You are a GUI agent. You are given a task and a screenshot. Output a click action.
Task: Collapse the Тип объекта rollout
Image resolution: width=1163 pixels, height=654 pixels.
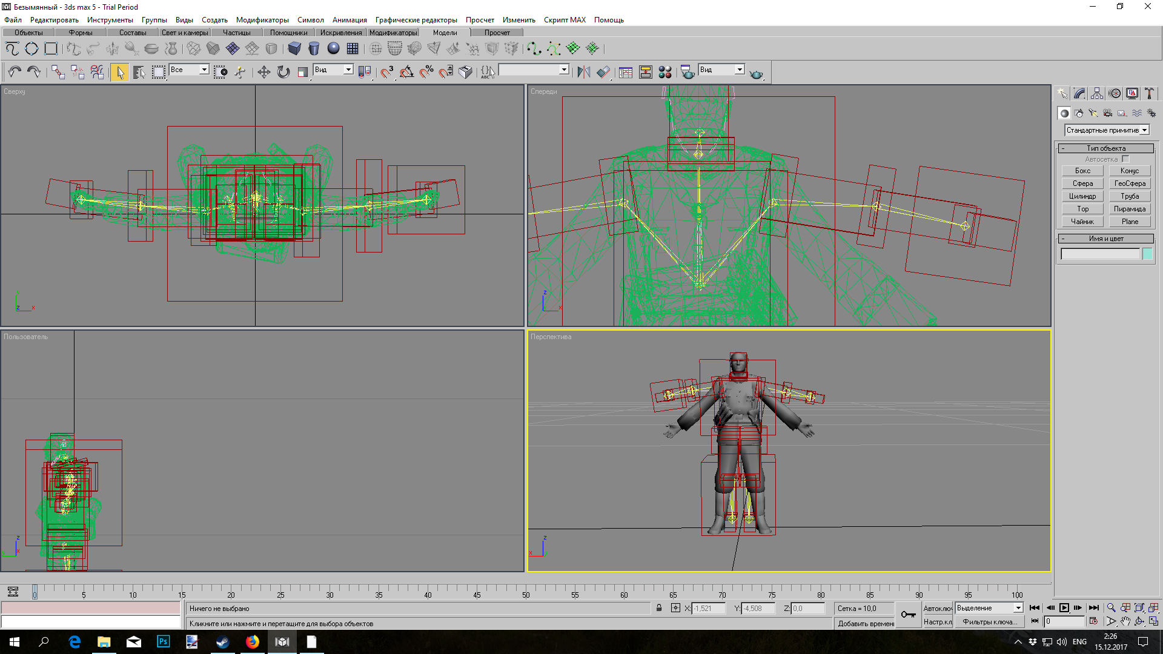coord(1106,148)
